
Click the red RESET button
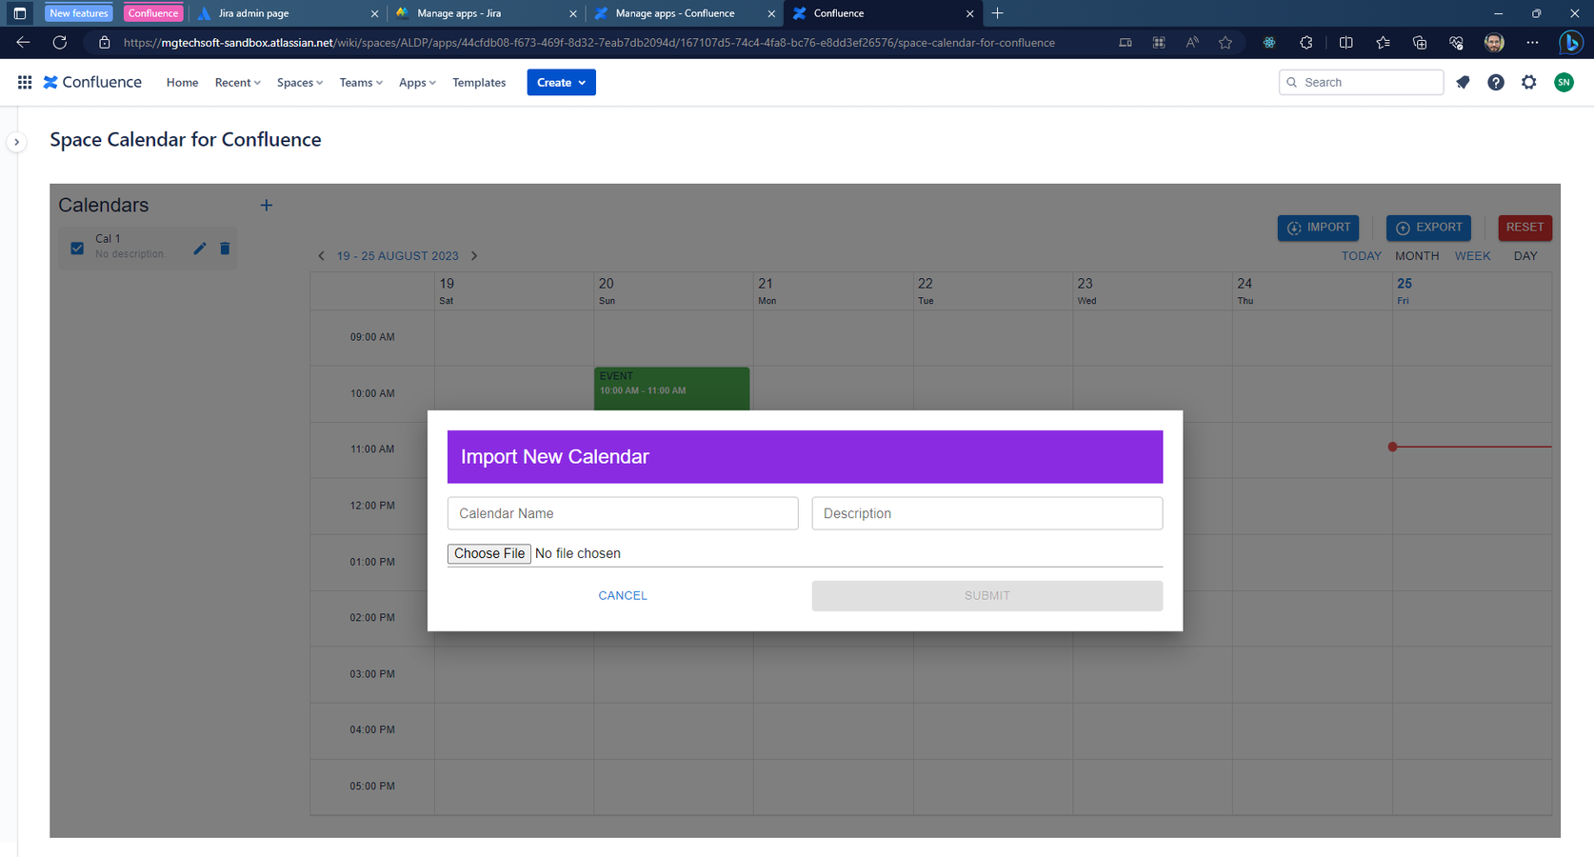tap(1524, 228)
